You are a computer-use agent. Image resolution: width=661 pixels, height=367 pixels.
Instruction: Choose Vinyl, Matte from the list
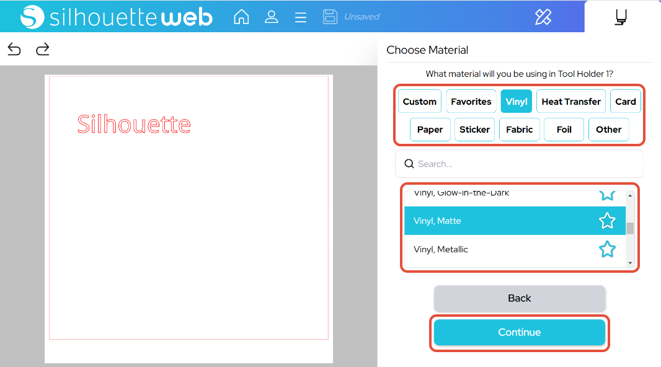point(515,221)
